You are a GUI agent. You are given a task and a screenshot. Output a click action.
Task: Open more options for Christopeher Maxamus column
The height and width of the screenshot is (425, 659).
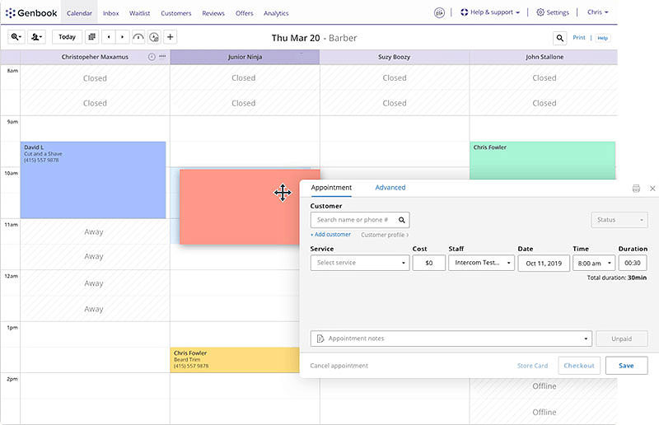[162, 56]
